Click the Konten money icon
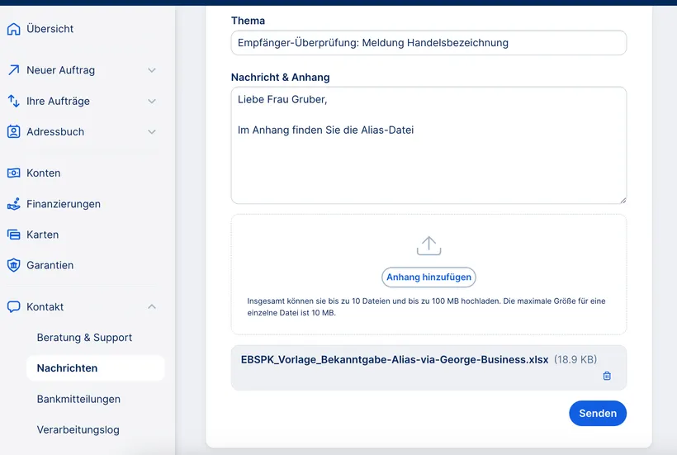Screen dimensions: 677x455 tap(13, 173)
